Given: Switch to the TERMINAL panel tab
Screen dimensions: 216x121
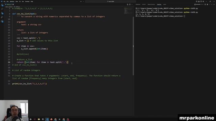Looking at the screenshot, I should [159, 4].
